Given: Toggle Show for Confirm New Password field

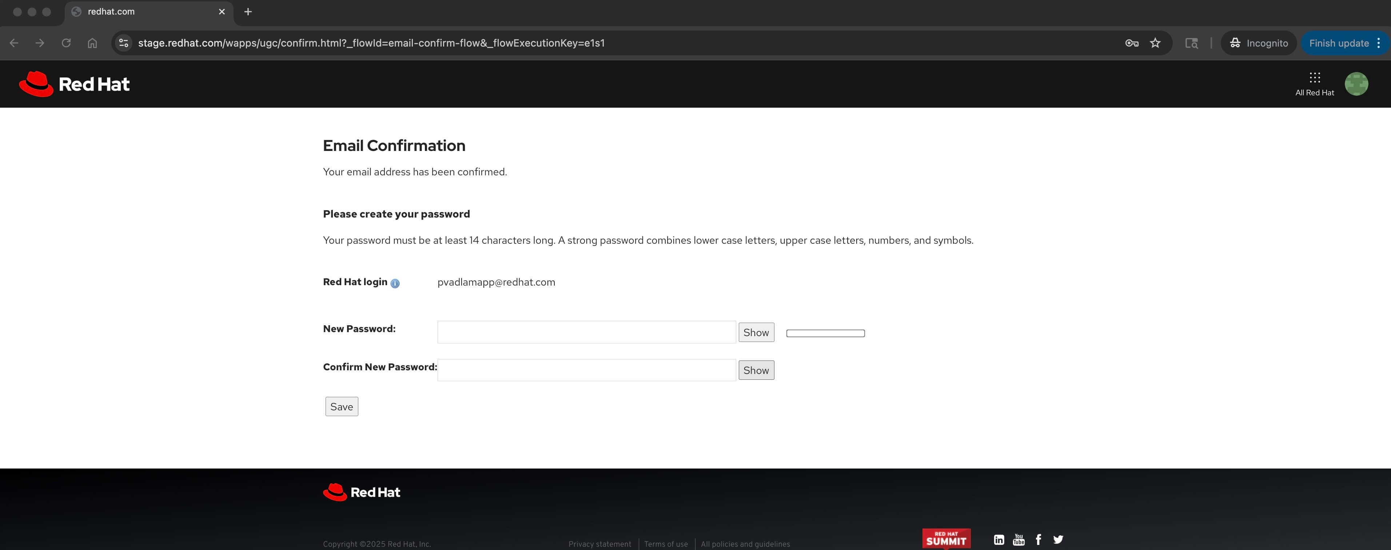Looking at the screenshot, I should [x=756, y=370].
